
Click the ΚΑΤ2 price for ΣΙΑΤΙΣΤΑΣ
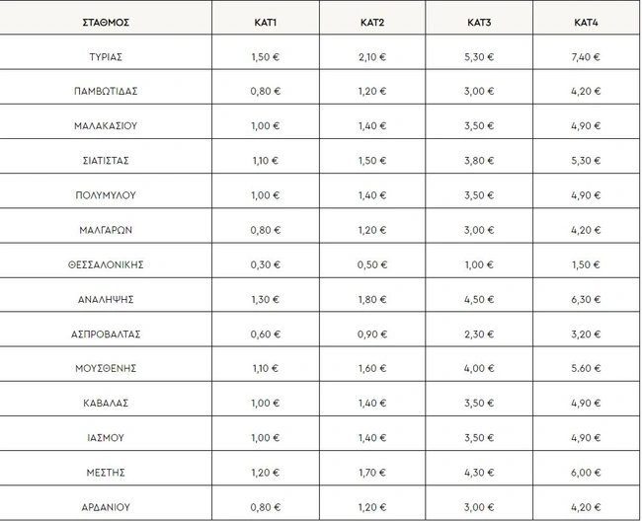tap(372, 160)
